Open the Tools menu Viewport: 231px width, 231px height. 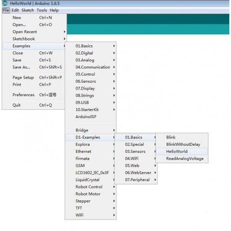point(42,10)
